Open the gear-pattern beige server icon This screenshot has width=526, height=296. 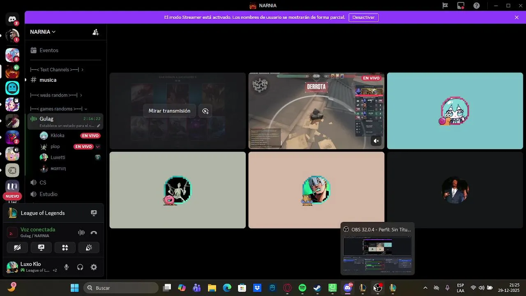pyautogui.click(x=12, y=170)
